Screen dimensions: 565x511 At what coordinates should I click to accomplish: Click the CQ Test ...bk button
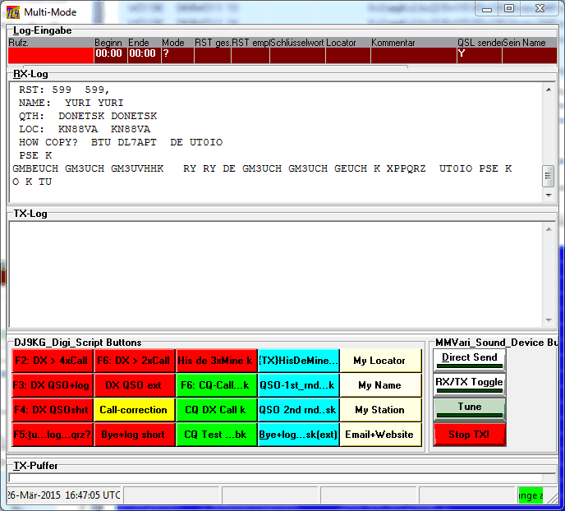coord(217,435)
